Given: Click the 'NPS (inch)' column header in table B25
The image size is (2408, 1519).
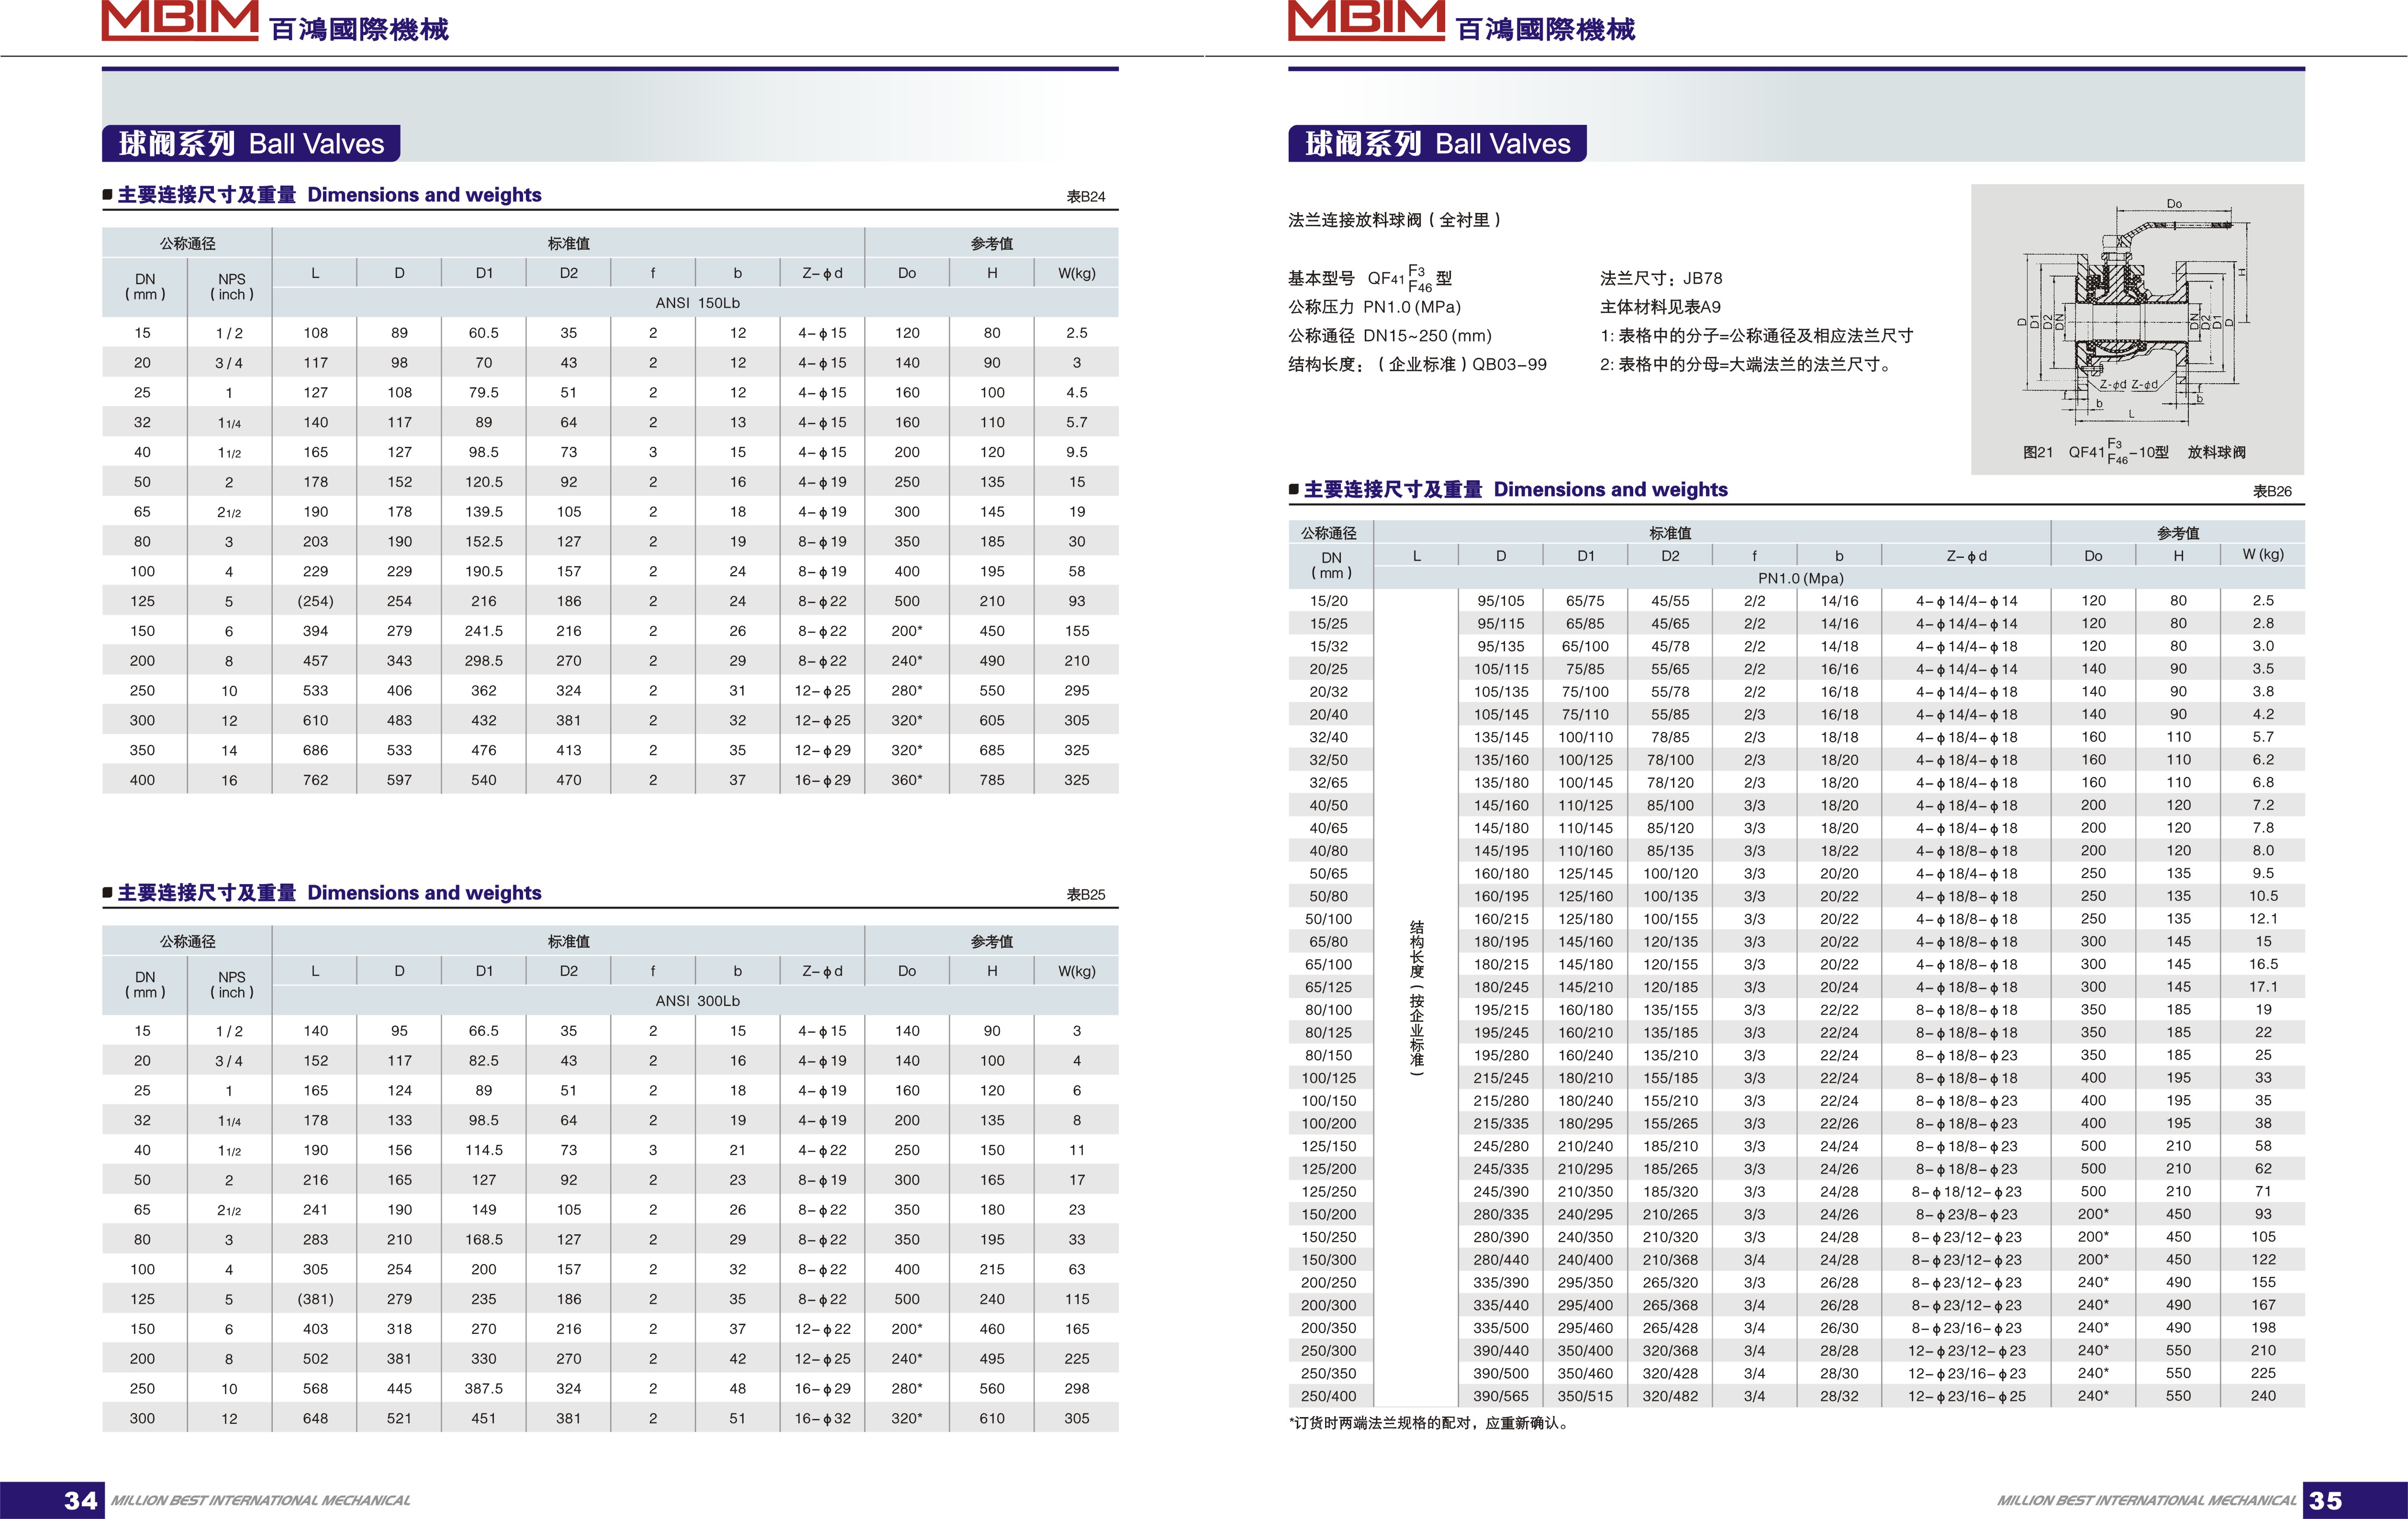Looking at the screenshot, I should [x=231, y=985].
